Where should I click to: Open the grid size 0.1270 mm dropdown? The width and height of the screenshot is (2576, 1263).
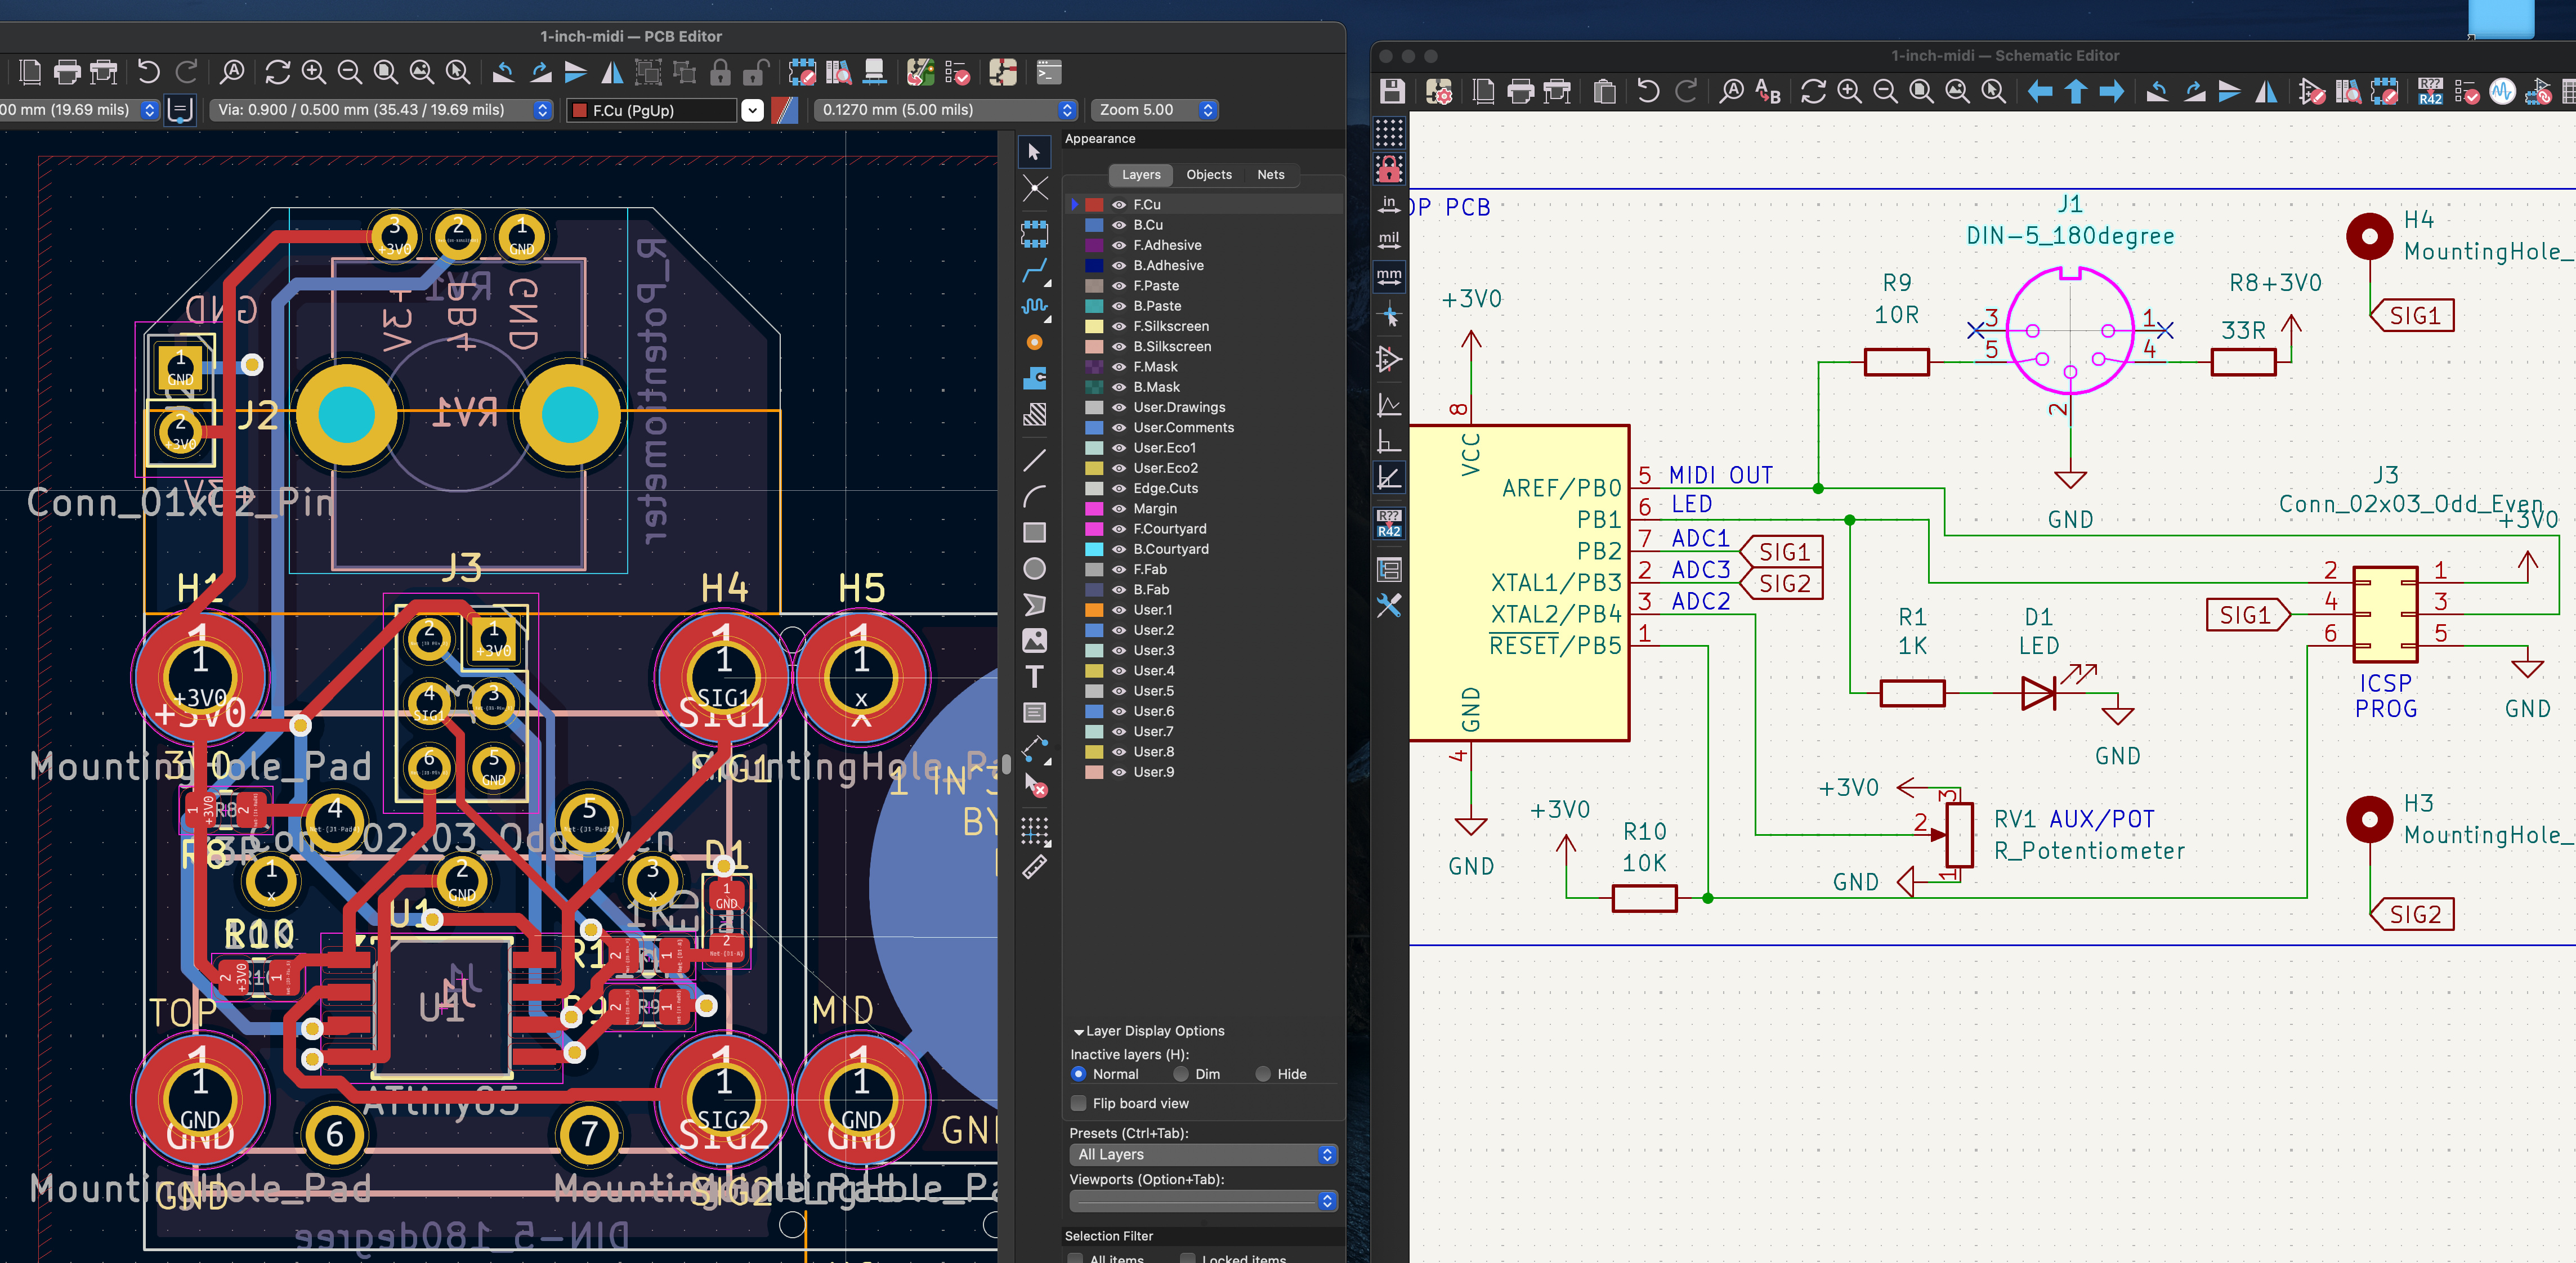coord(945,110)
